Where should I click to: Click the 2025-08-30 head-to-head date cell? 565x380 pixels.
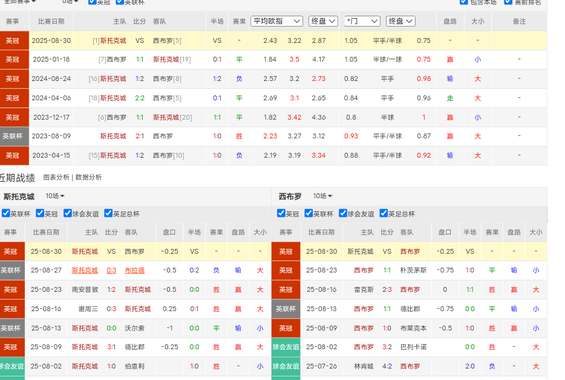click(51, 40)
